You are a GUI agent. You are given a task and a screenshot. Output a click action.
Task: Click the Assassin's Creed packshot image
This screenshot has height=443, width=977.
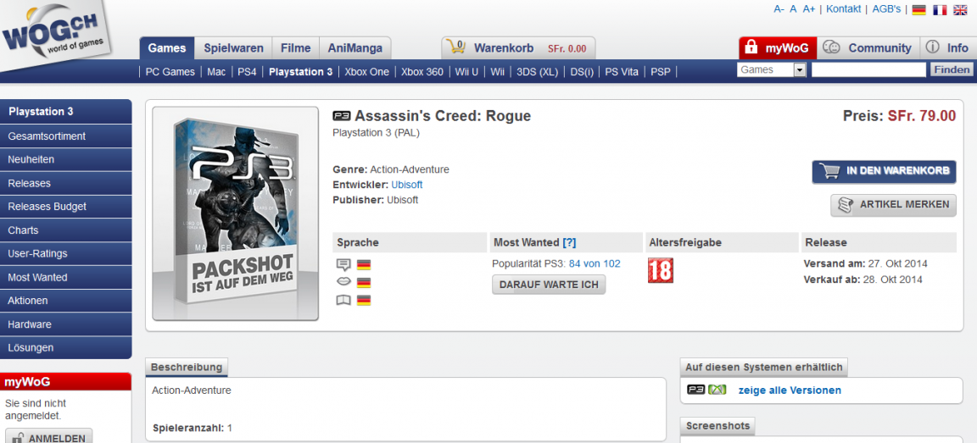(x=236, y=214)
